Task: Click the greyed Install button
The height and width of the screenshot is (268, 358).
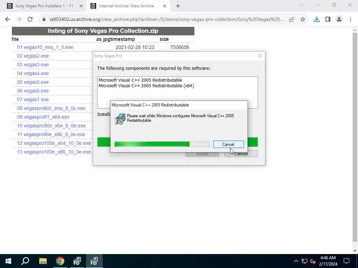Action: pyautogui.click(x=202, y=154)
